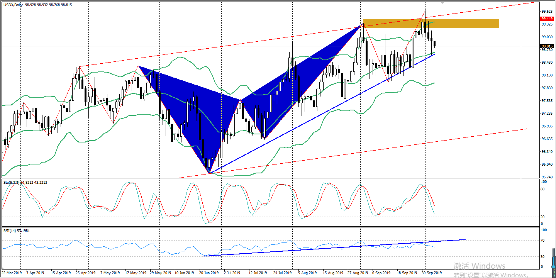Click the red 99.449 price tag
This screenshot has height=278, width=556.
click(x=546, y=19)
